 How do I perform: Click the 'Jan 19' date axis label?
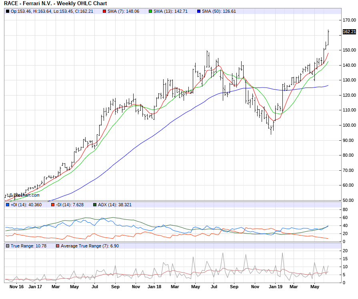click(x=276, y=287)
